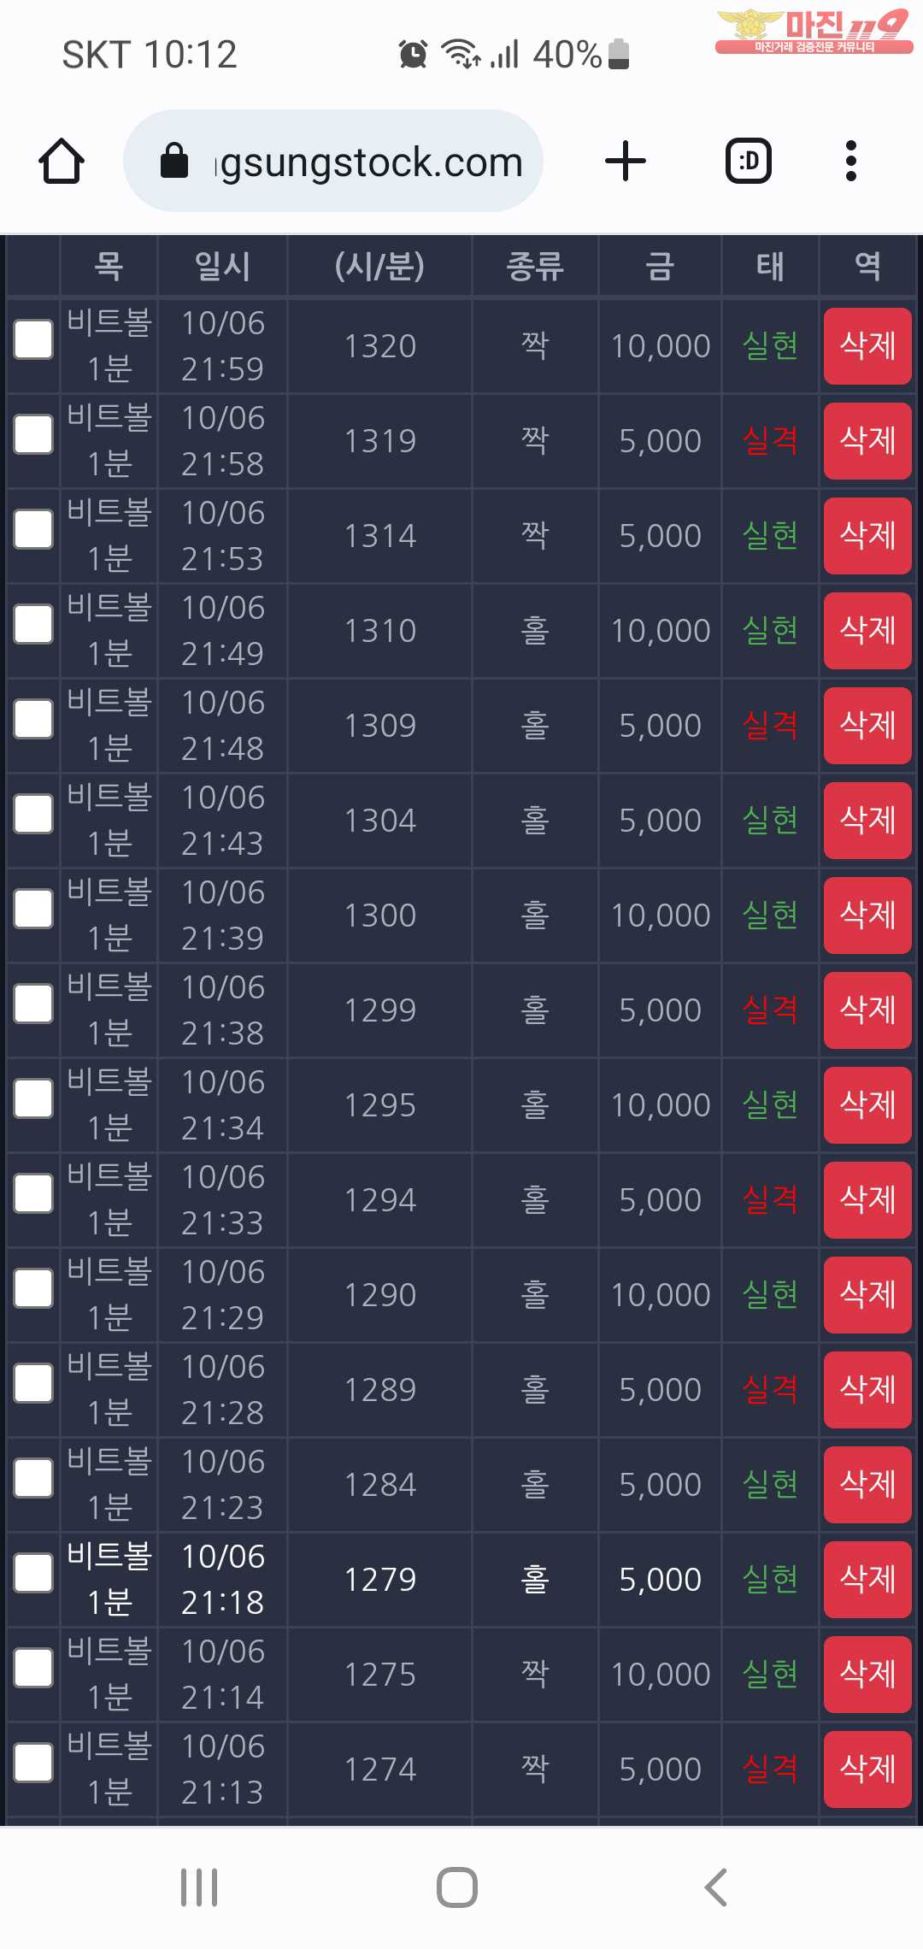
Task: Delete the round 1274 entry
Action: click(x=867, y=1769)
